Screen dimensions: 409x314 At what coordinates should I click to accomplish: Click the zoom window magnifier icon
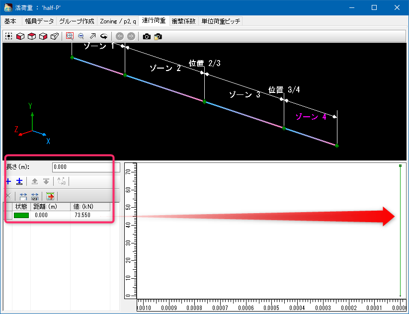(x=70, y=36)
